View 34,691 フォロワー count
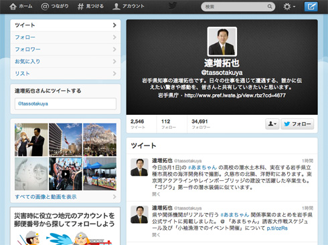The width and height of the screenshot is (328, 245). (x=201, y=124)
